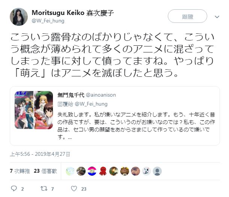Open the red octopus liker avatar
Viewport: 229px width, 197px height.
click(x=103, y=171)
